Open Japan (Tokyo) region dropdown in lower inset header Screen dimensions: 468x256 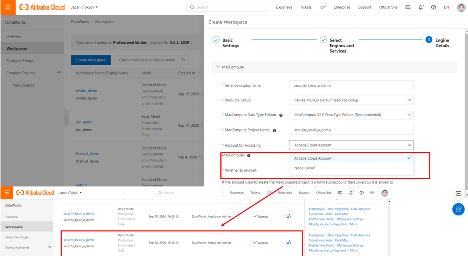point(70,193)
